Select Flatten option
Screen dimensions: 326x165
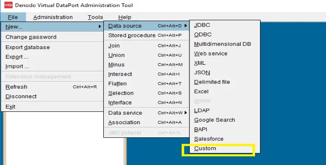coord(147,84)
